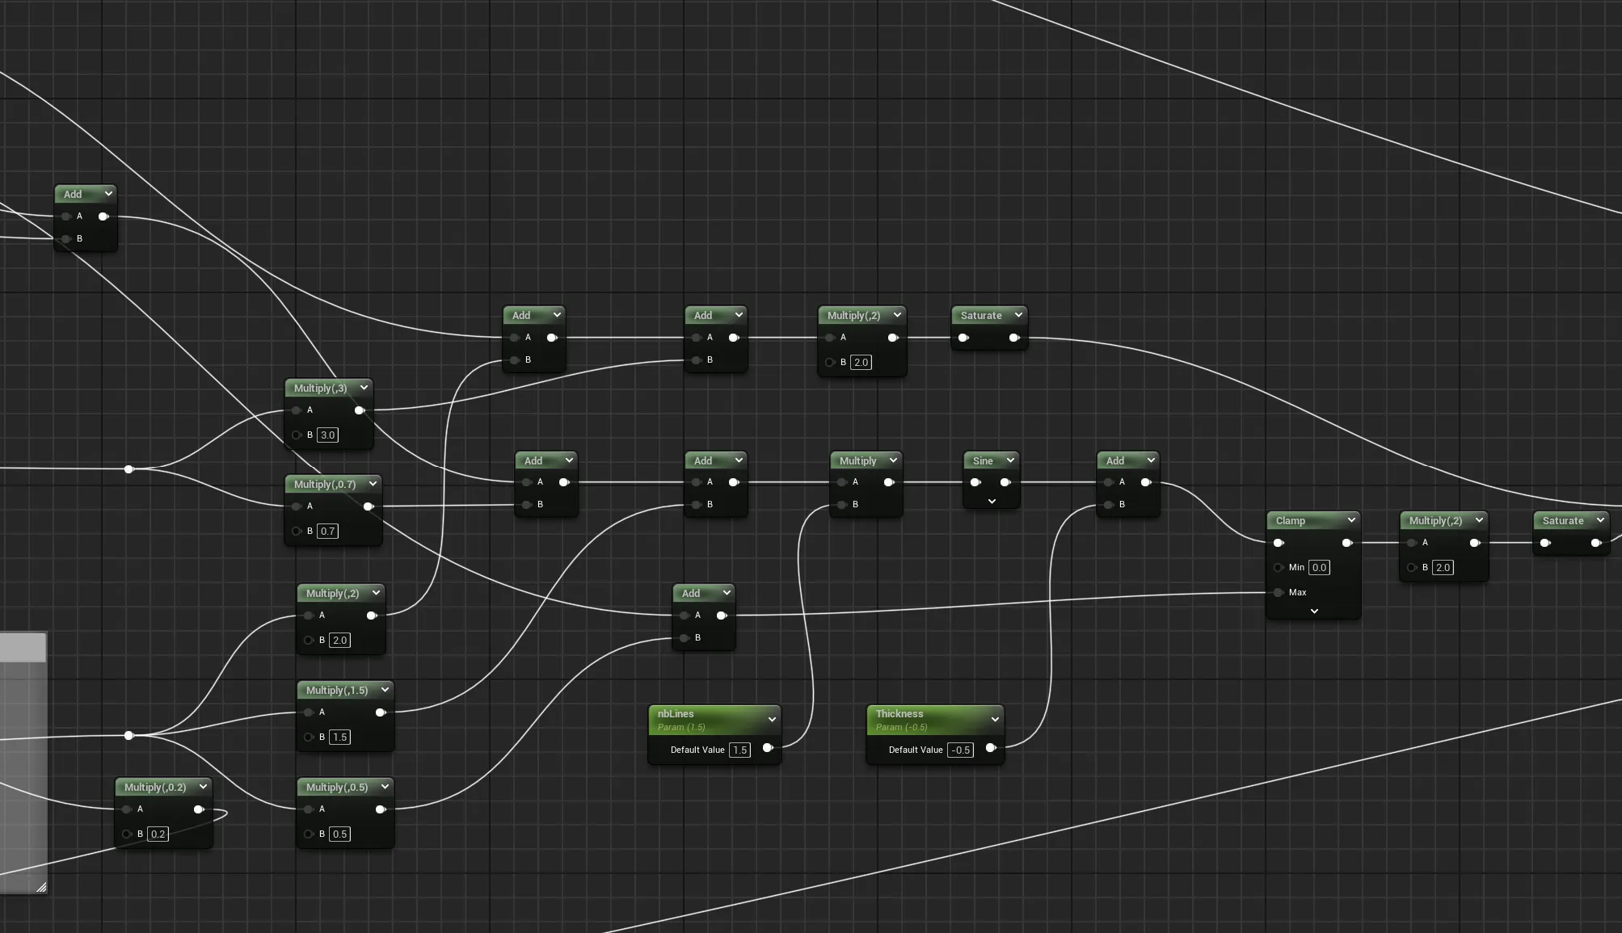Screen dimensions: 1622x933
Task: Click input pin A of Multiply(,0.2) node
Action: [x=127, y=809]
